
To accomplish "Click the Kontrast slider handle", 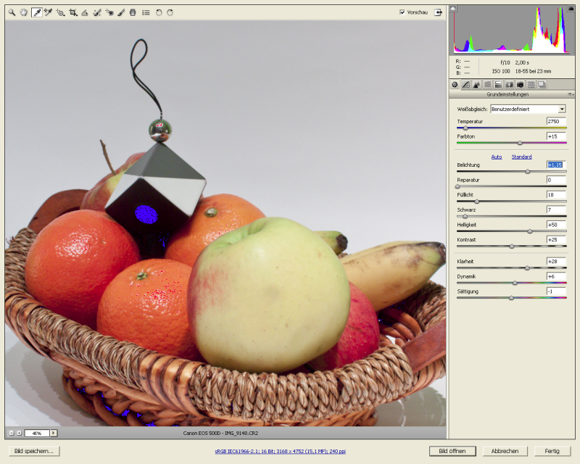I will [x=512, y=246].
